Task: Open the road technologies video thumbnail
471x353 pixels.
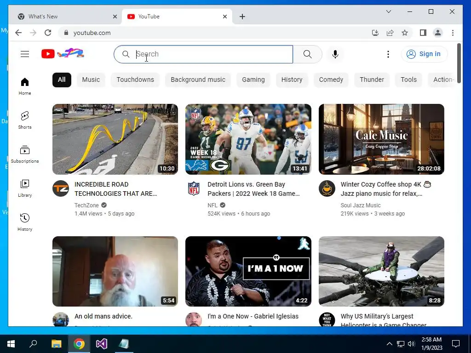Action: point(115,139)
